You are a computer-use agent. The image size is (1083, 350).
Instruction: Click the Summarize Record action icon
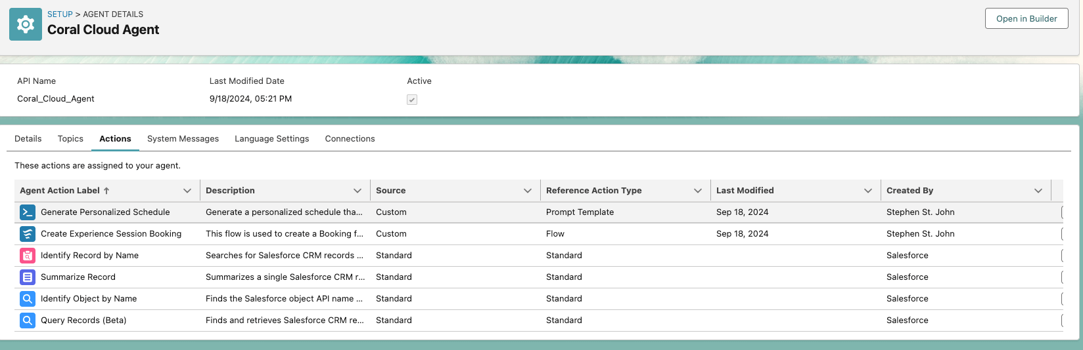click(x=28, y=277)
